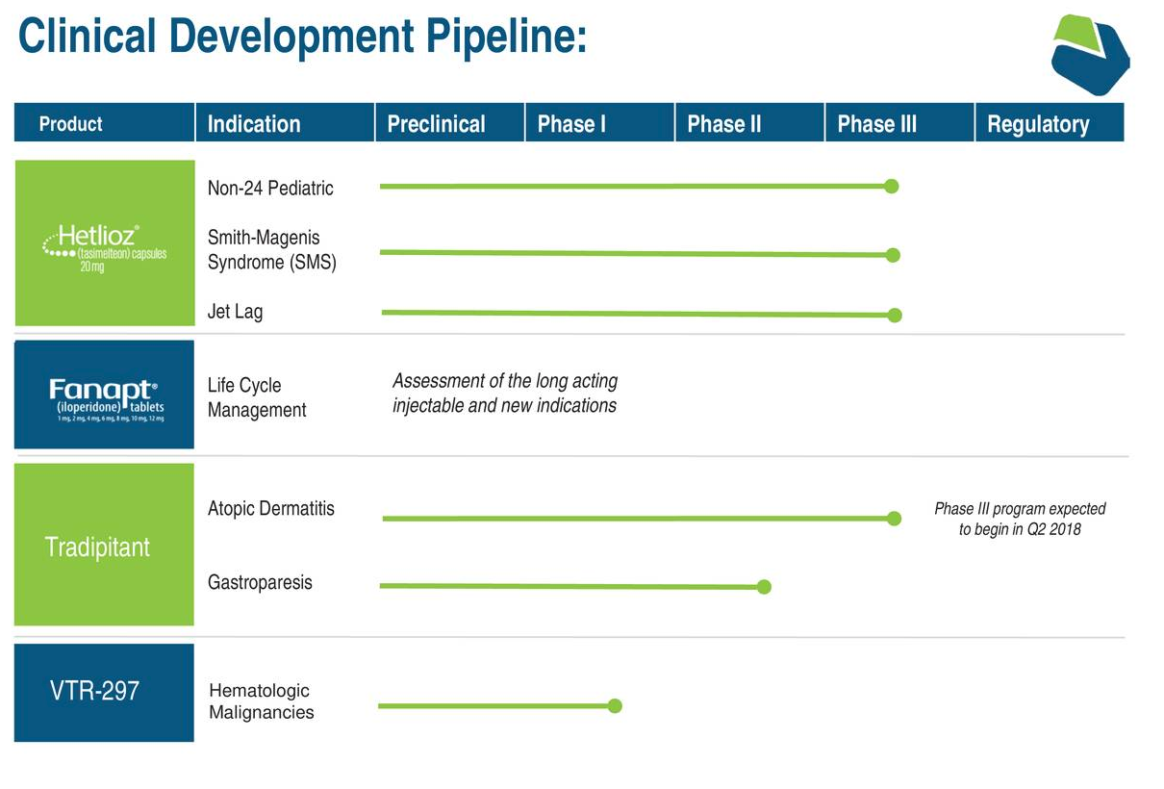Select the Hetlioz product logo tile

click(x=105, y=242)
